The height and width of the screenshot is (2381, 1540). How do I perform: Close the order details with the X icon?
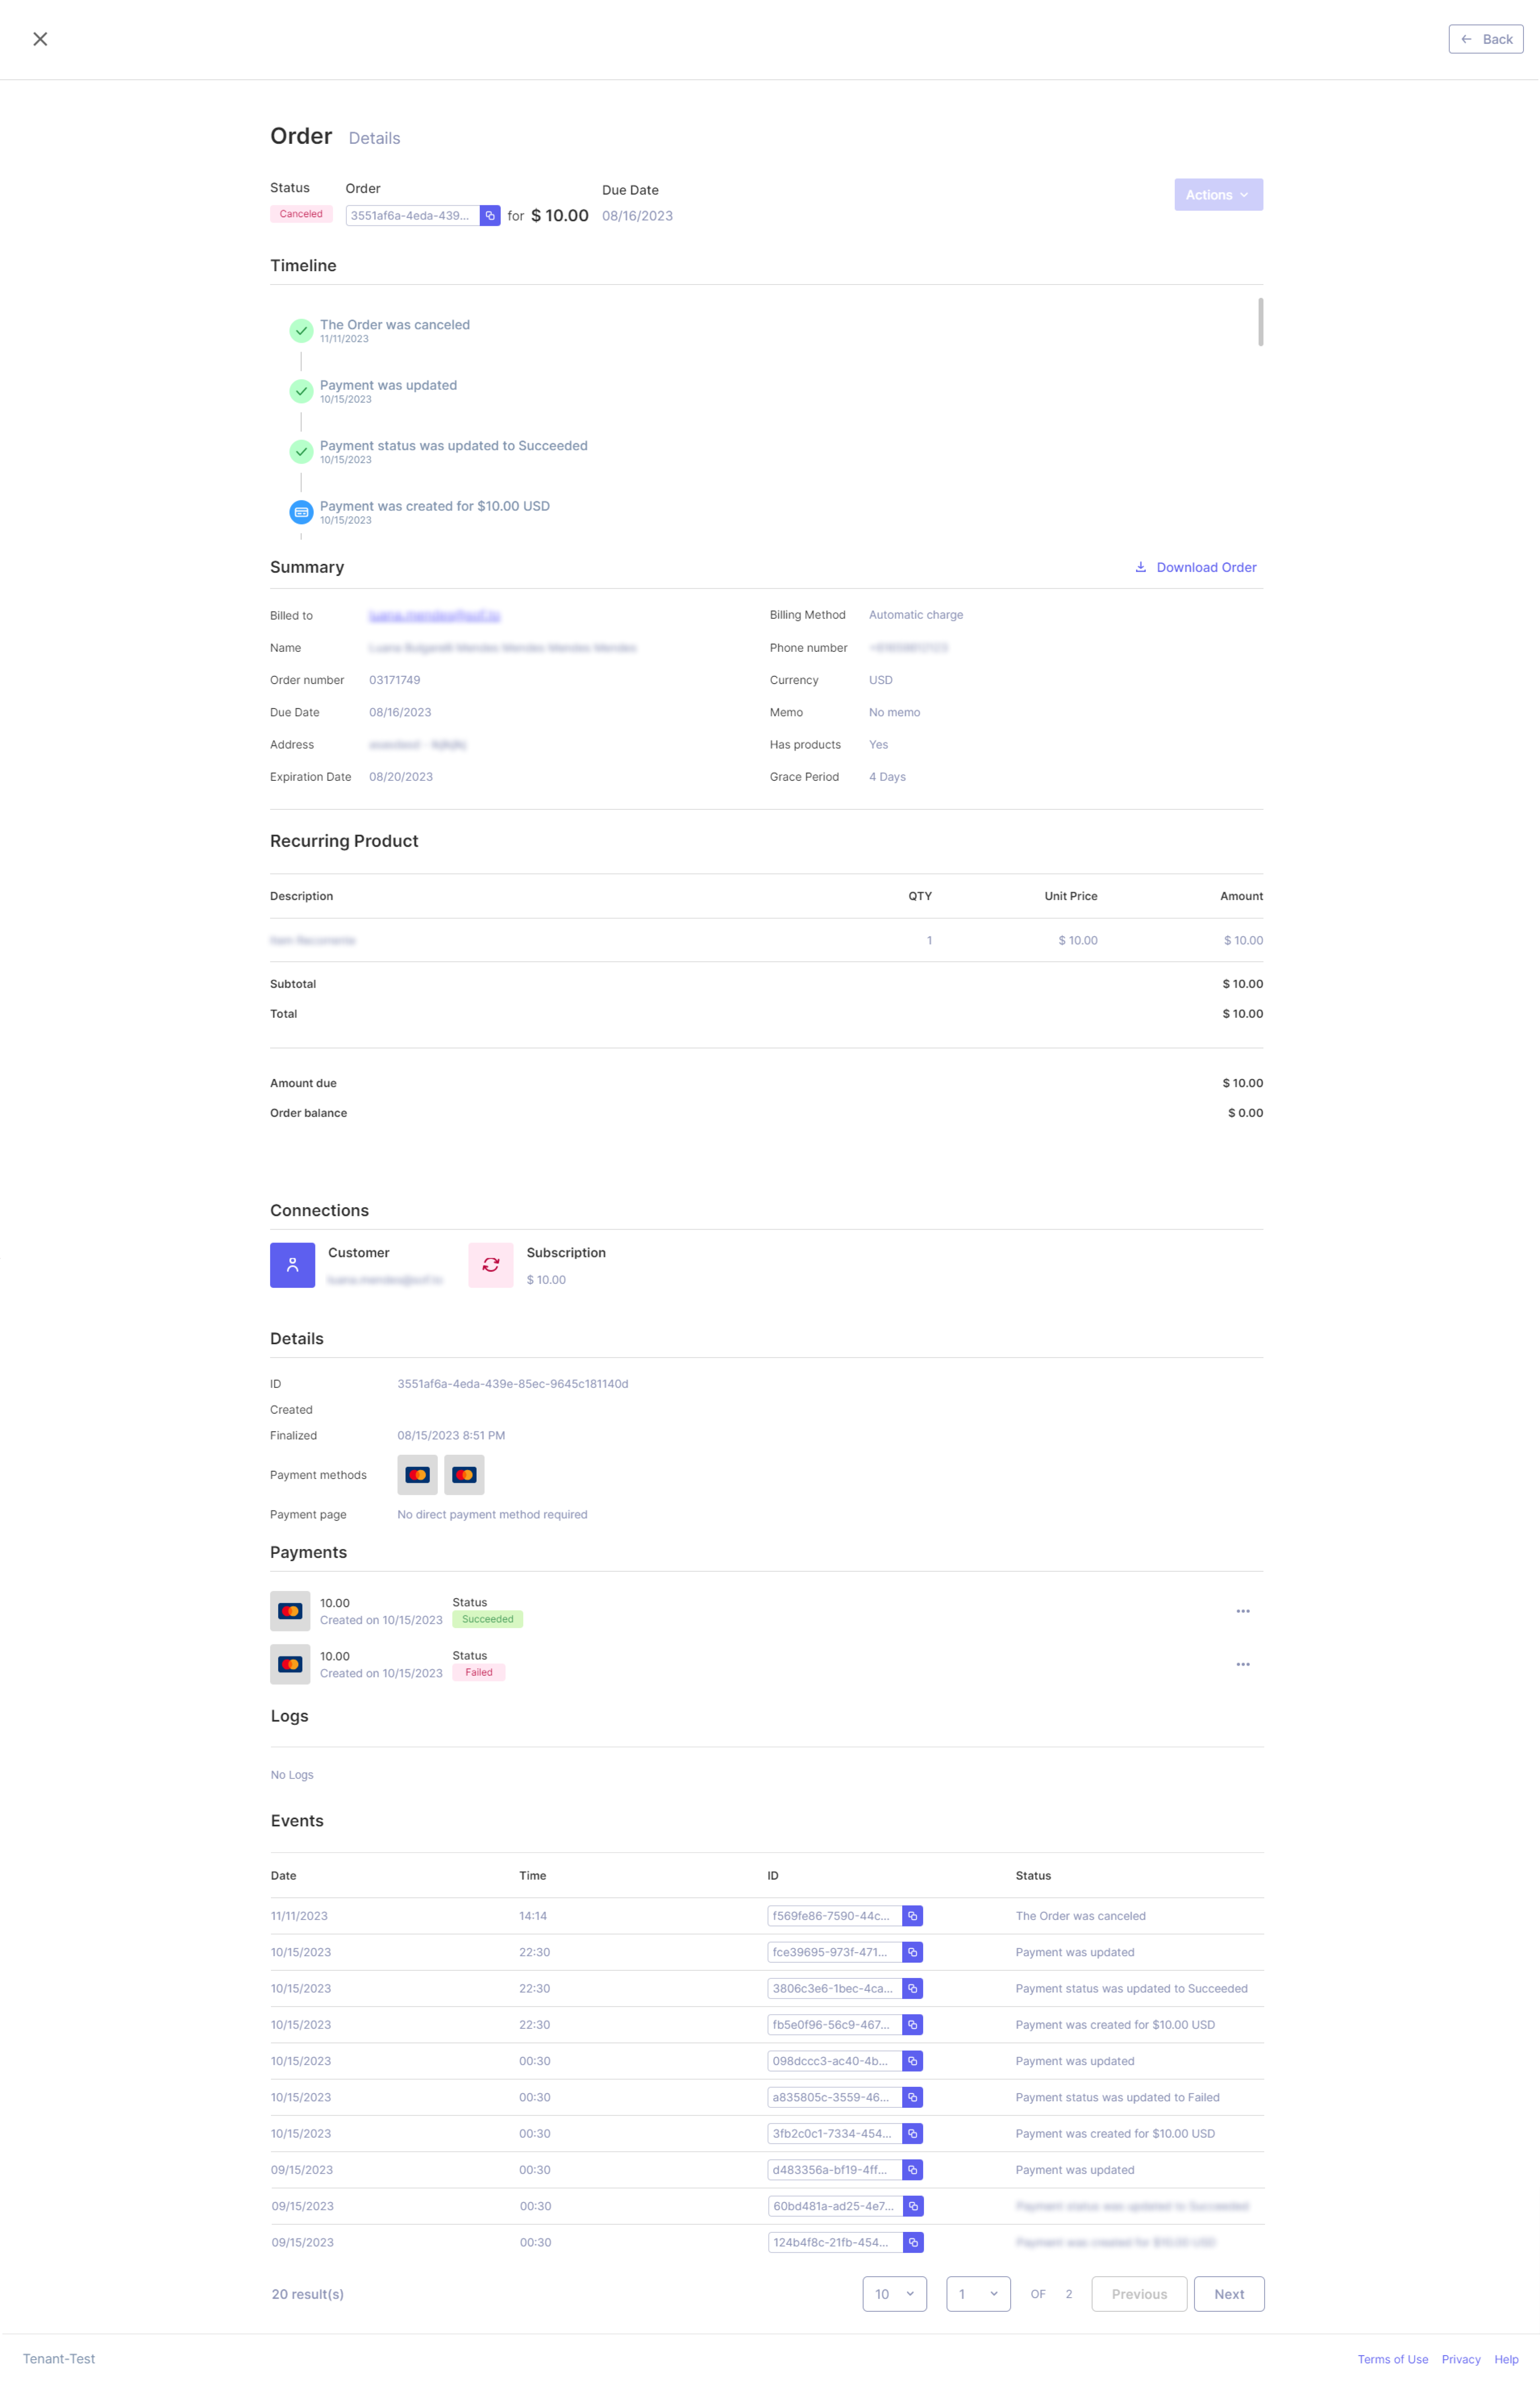coord(40,39)
